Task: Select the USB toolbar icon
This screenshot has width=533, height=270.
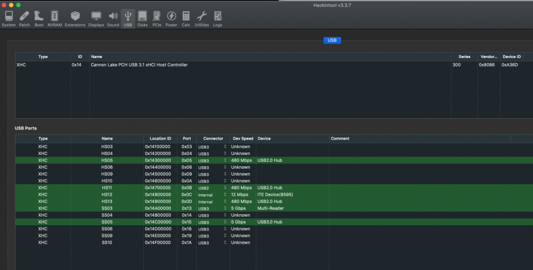Action: click(x=128, y=19)
